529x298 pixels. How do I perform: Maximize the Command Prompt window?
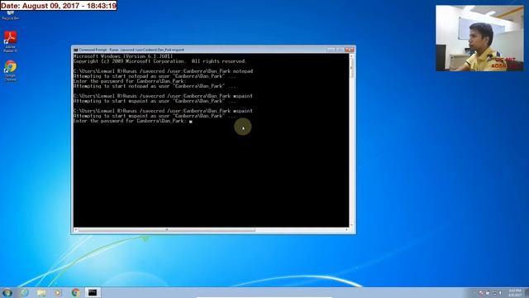(x=340, y=50)
